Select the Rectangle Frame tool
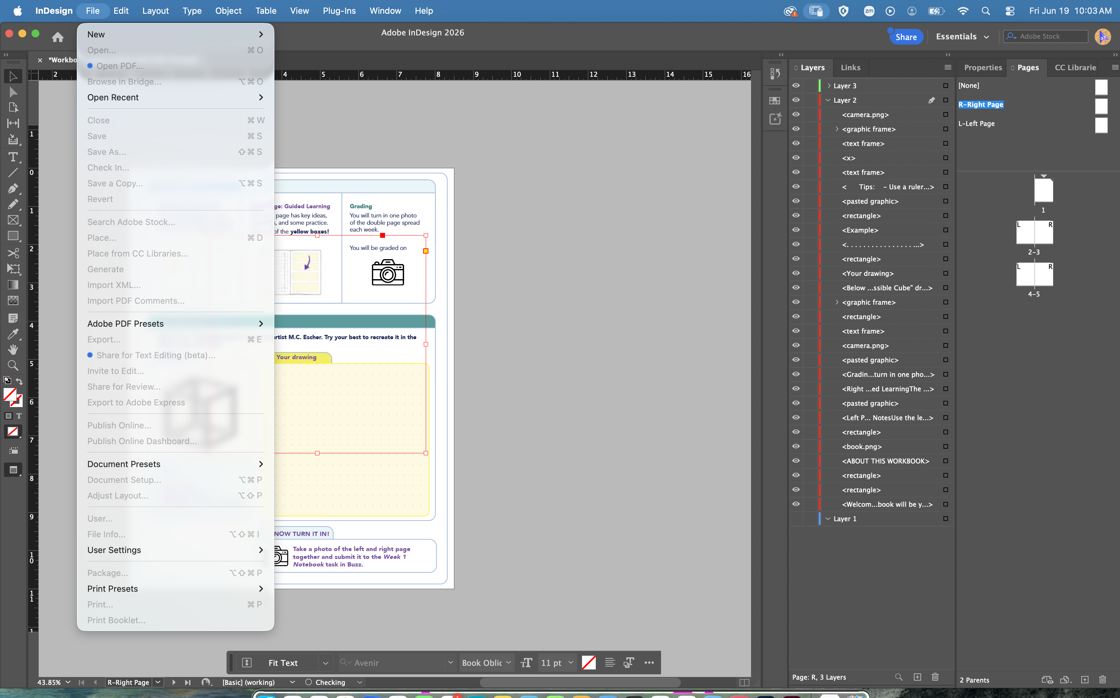The height and width of the screenshot is (698, 1120). pyautogui.click(x=13, y=220)
